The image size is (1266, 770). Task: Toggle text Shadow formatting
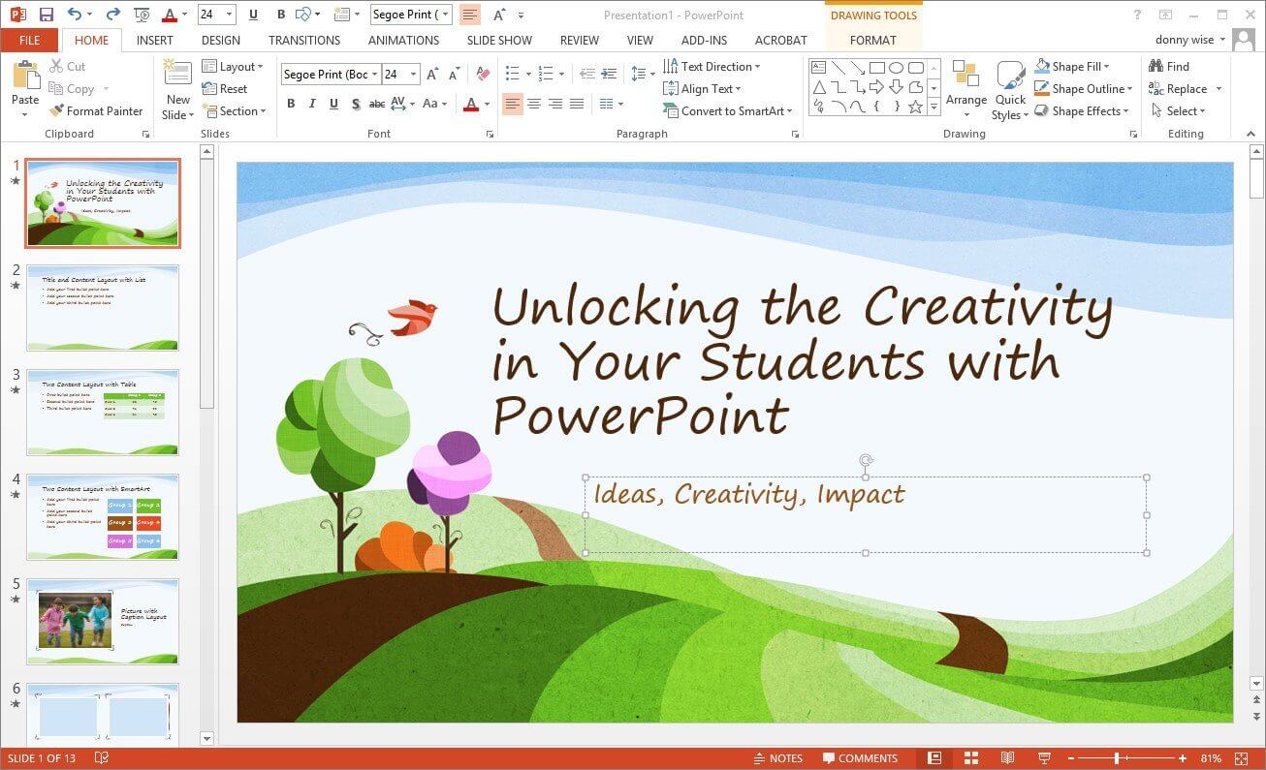pyautogui.click(x=356, y=104)
